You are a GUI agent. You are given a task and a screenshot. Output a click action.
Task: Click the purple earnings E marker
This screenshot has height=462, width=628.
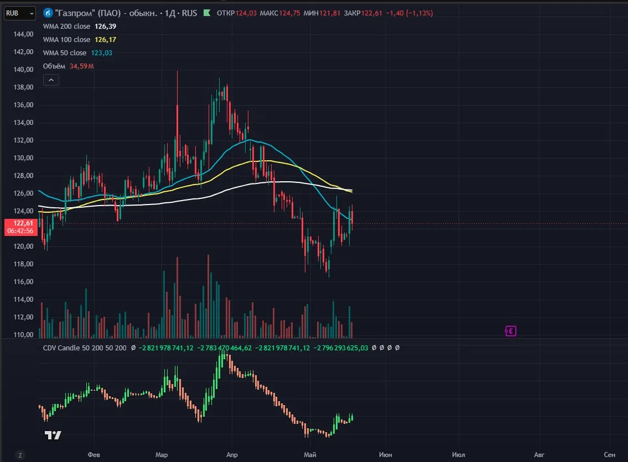511,331
